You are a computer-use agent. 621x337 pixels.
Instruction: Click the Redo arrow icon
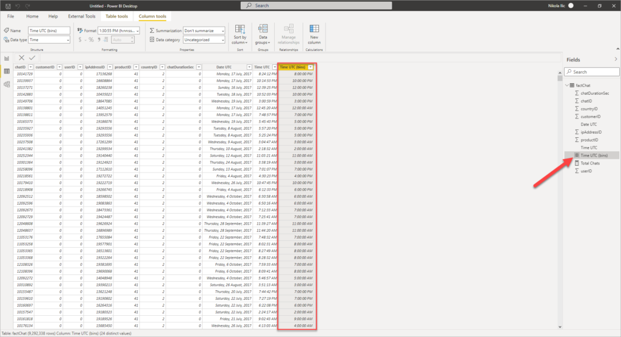28,6
